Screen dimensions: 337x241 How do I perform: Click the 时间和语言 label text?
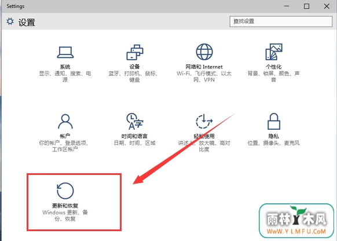(x=134, y=136)
